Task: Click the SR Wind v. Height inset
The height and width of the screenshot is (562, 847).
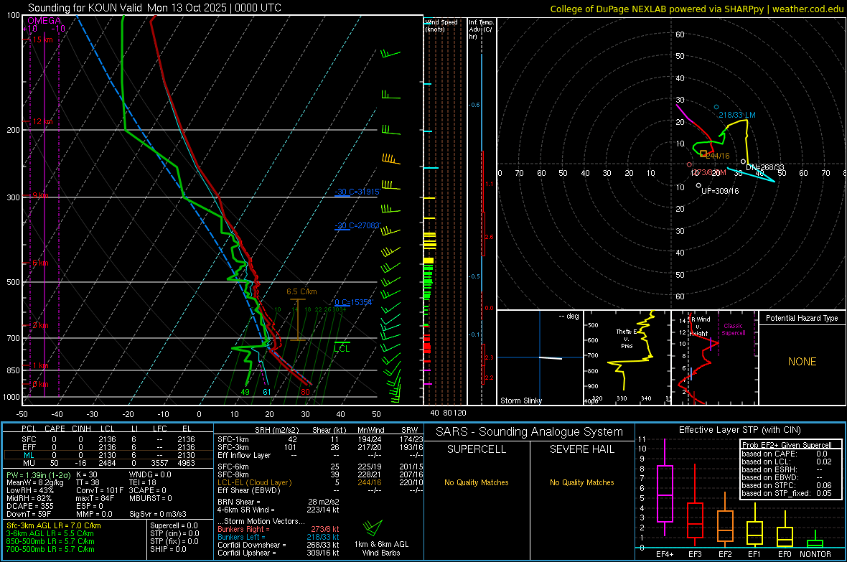Action: (x=714, y=357)
